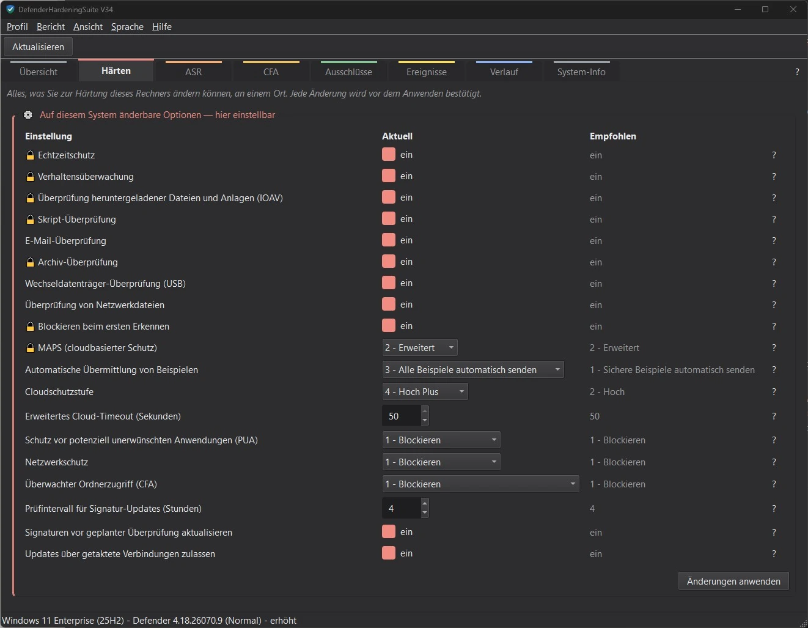The height and width of the screenshot is (628, 808).
Task: Click the lock icon next to Skript-Überprüfung
Action: pos(30,220)
